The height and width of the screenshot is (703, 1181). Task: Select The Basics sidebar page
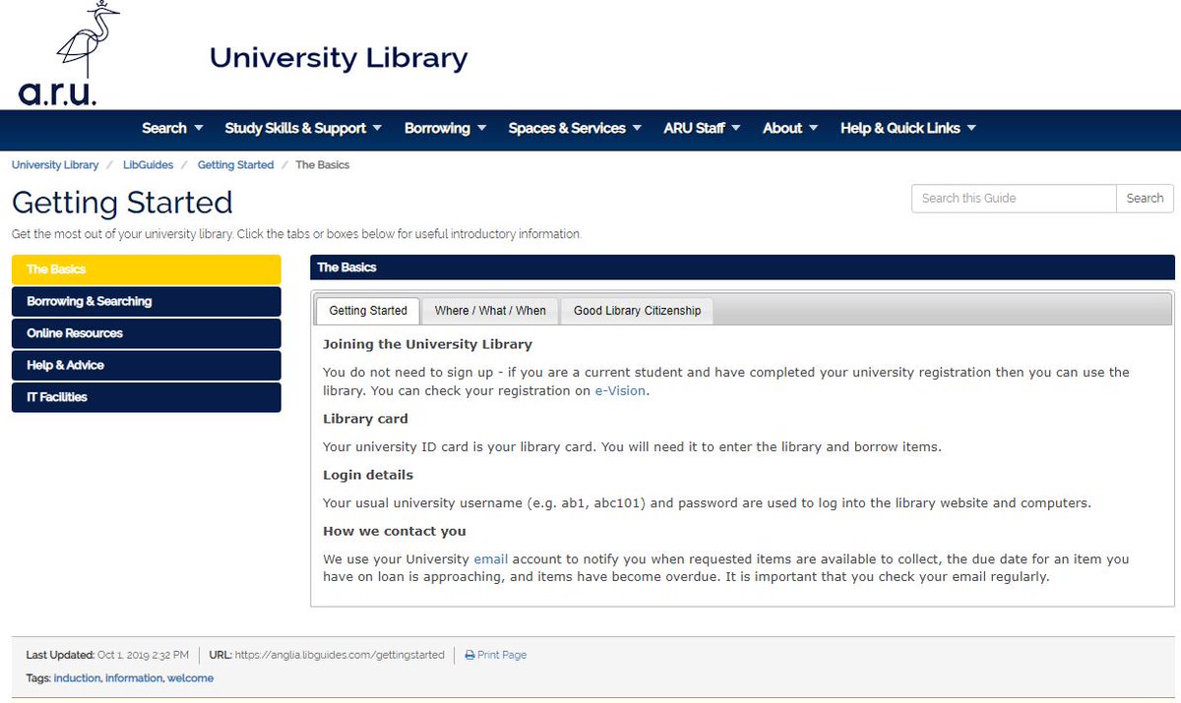tap(146, 269)
